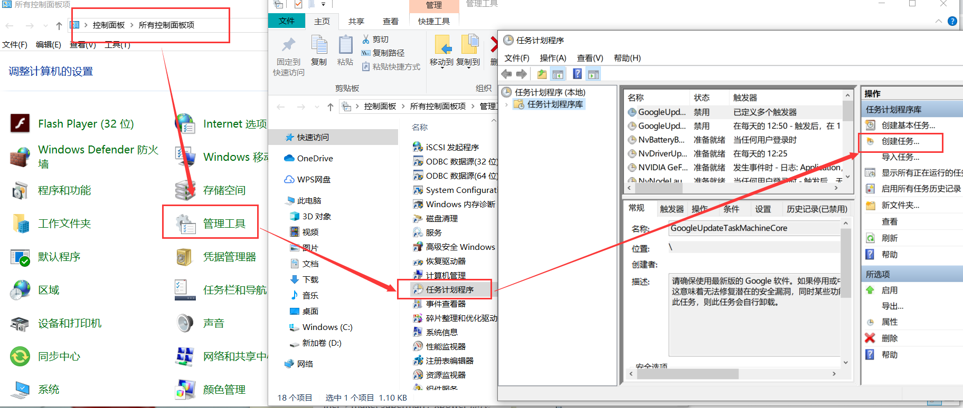
Task: Switch to 共享 ribbon tab
Action: point(356,22)
